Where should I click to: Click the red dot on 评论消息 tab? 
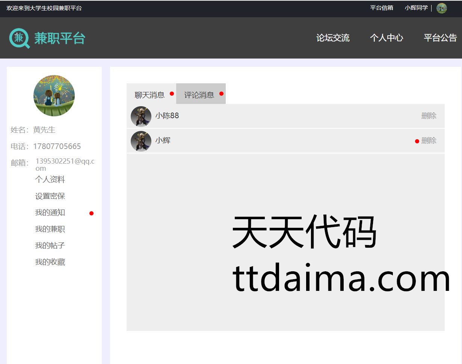coord(221,93)
